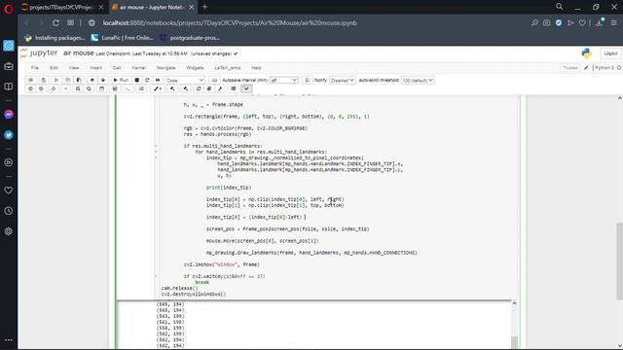Click the zoom in magnifier toolbar icon

point(78,88)
